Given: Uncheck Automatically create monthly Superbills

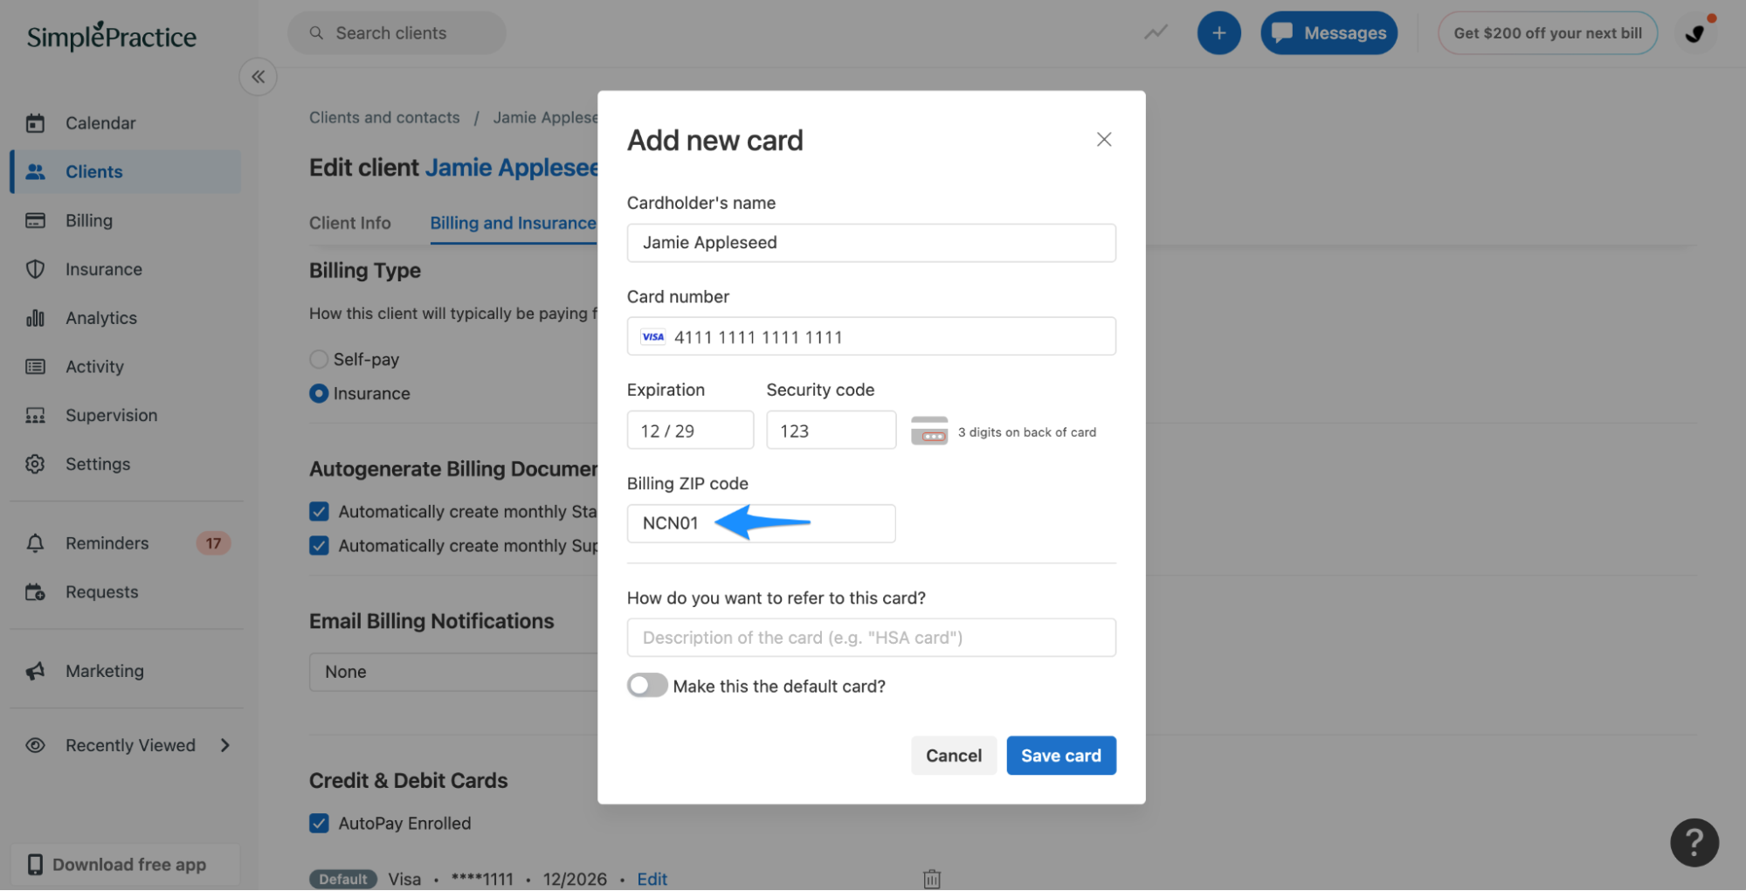Looking at the screenshot, I should coord(319,546).
